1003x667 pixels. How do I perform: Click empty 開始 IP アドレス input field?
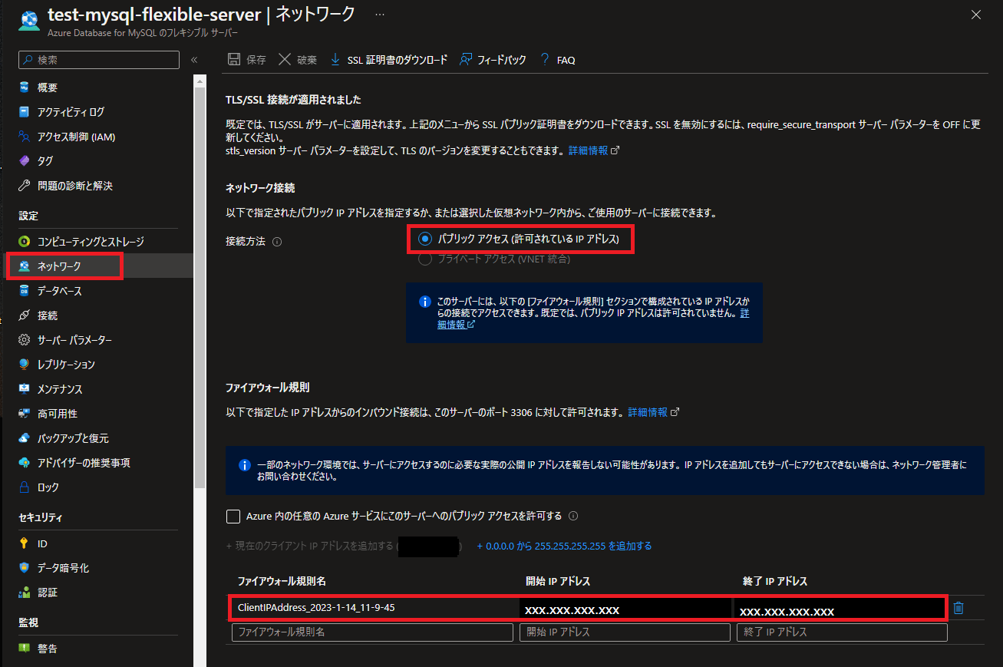click(x=625, y=632)
